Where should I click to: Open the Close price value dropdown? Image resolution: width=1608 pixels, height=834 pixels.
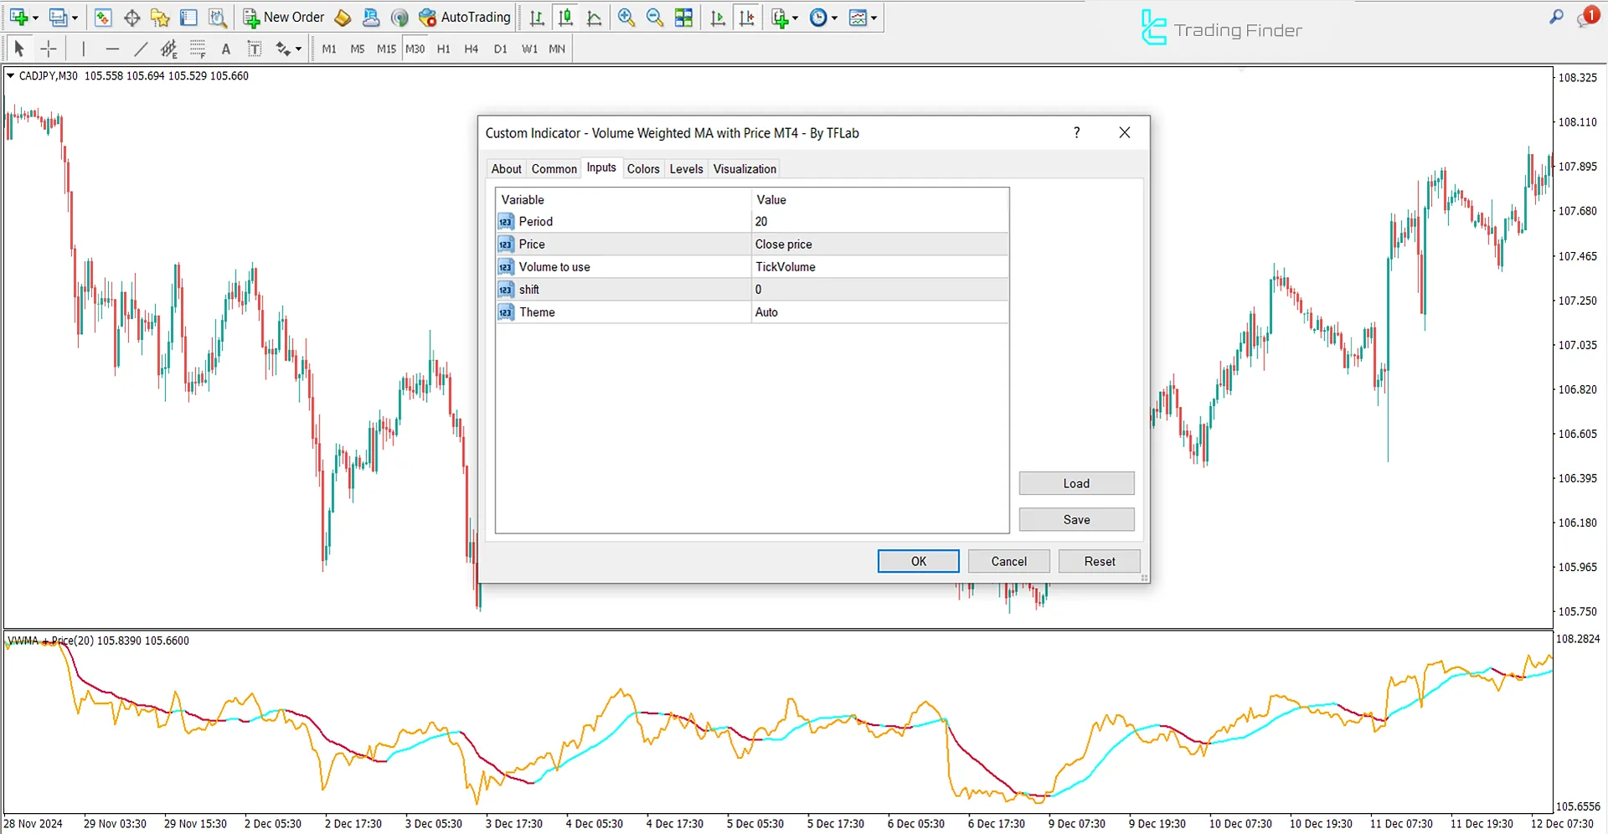click(x=879, y=244)
